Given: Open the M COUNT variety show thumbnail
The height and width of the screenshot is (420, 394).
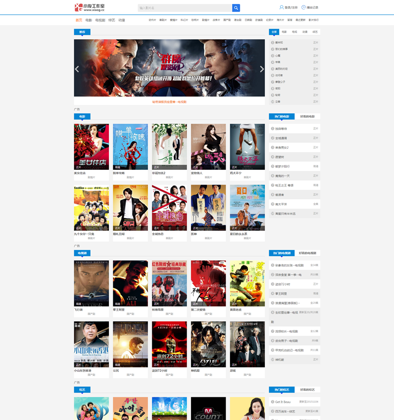Looking at the screenshot, I should tap(208, 409).
